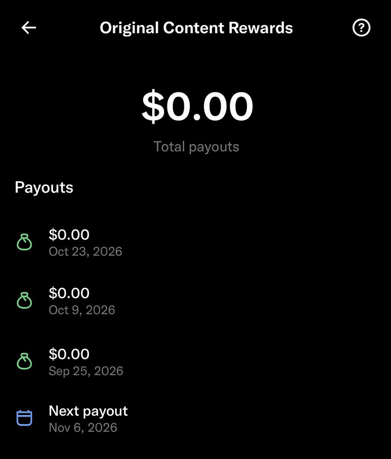The image size is (391, 459).
Task: Open the help question mark icon
Action: coord(361,28)
